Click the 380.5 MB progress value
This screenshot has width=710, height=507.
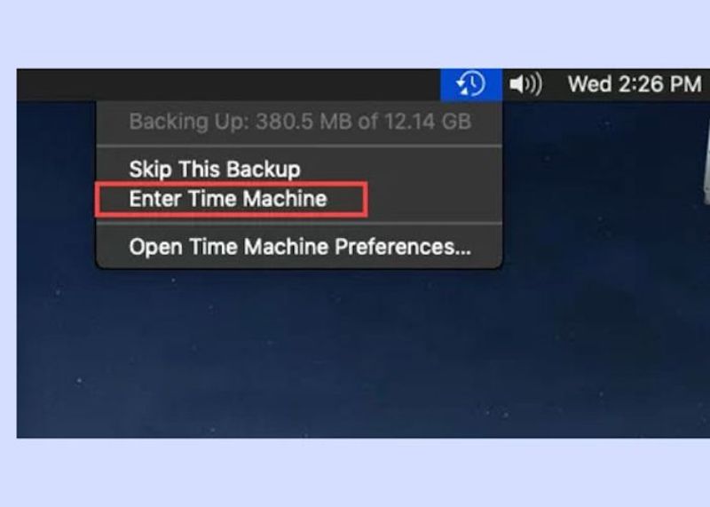click(304, 122)
